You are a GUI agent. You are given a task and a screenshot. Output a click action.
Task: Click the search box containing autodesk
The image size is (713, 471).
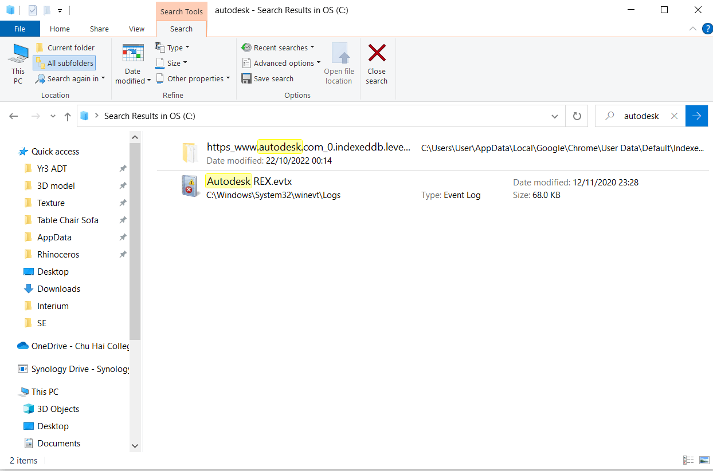pyautogui.click(x=640, y=116)
